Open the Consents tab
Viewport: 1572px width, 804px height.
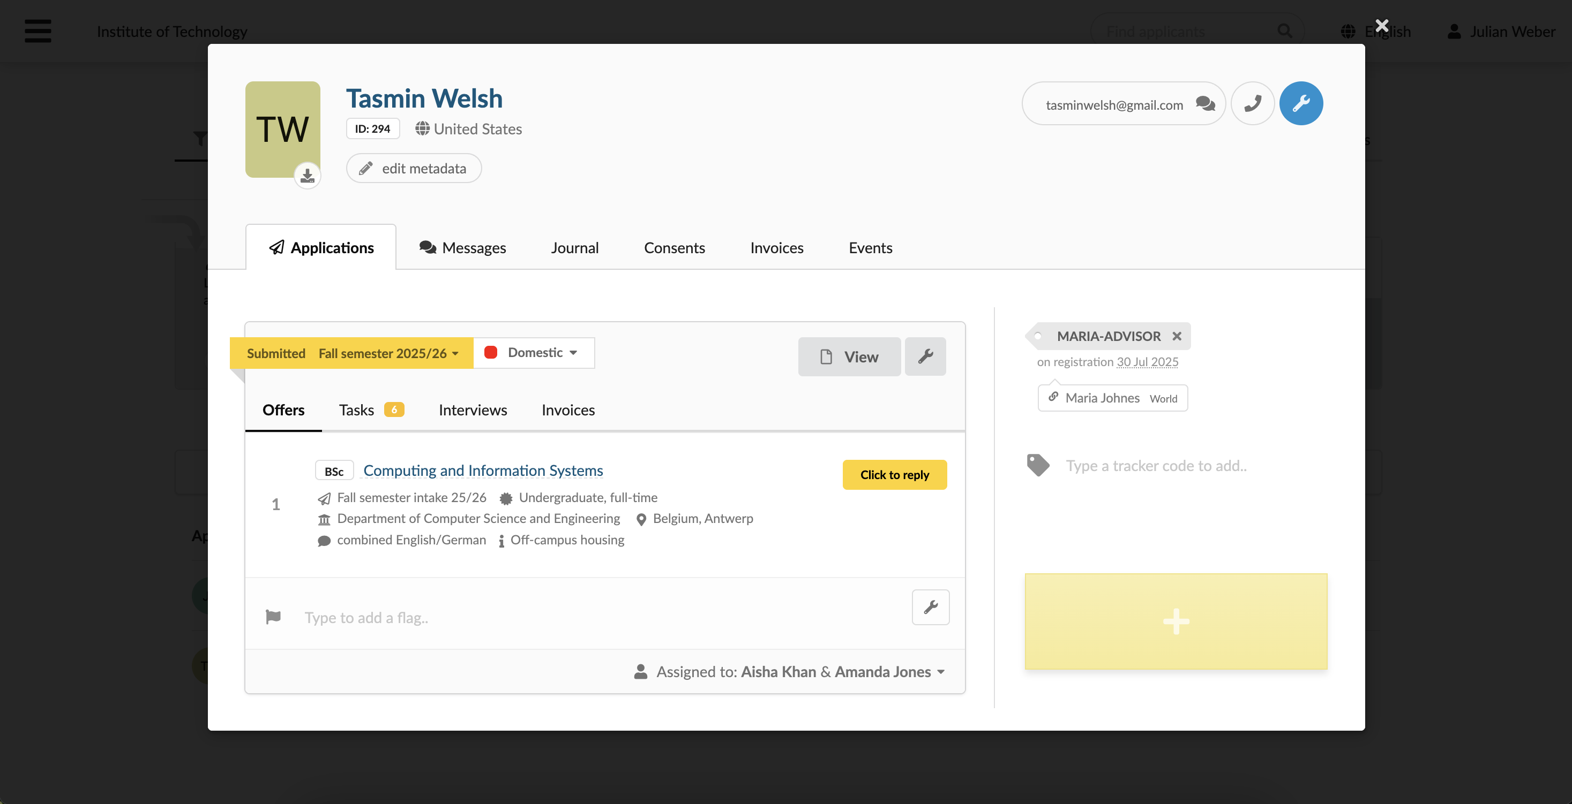(x=675, y=247)
